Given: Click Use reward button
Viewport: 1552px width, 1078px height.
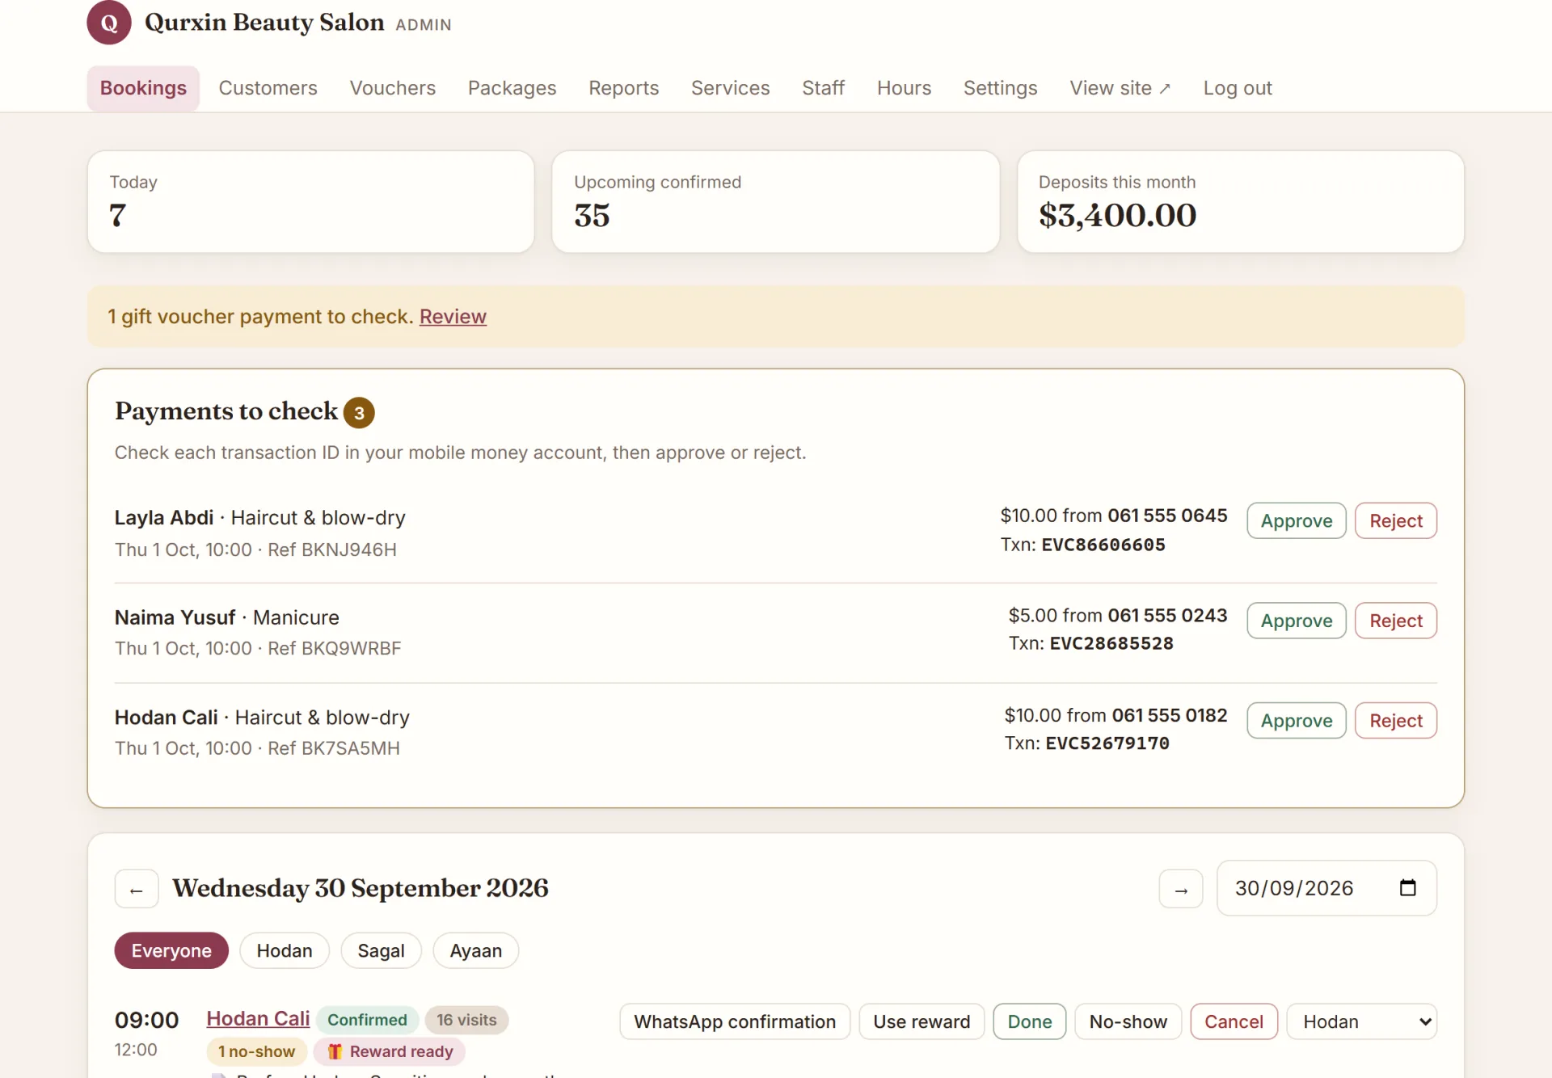Looking at the screenshot, I should tap(921, 1022).
